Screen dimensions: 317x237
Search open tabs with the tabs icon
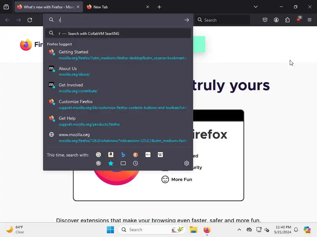pos(123,163)
